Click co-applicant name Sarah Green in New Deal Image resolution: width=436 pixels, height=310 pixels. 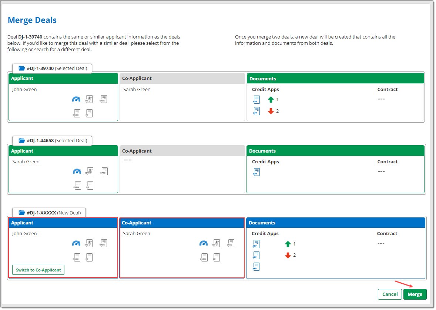click(137, 233)
